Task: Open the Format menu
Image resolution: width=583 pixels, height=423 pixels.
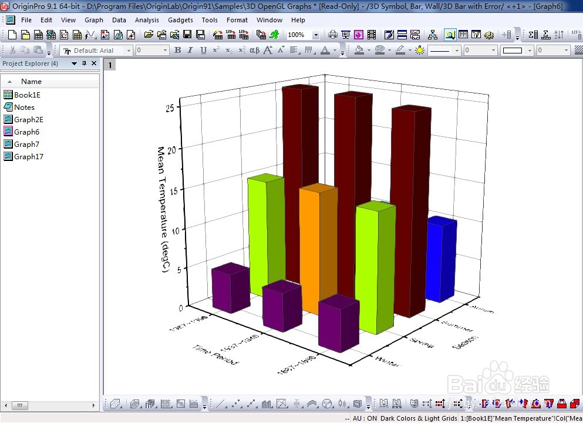Action: [237, 20]
